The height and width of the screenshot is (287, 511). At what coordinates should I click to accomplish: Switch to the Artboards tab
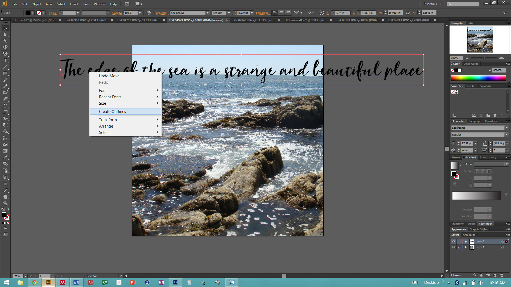click(x=469, y=235)
